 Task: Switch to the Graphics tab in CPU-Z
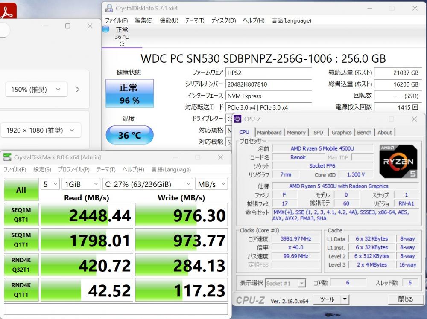pyautogui.click(x=341, y=133)
